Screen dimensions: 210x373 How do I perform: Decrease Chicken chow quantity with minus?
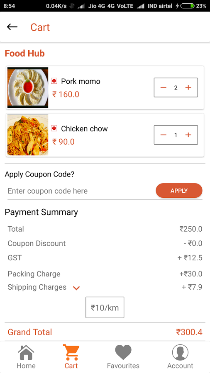click(164, 135)
